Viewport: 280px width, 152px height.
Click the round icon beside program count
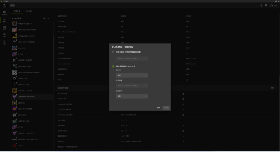(x=44, y=19)
